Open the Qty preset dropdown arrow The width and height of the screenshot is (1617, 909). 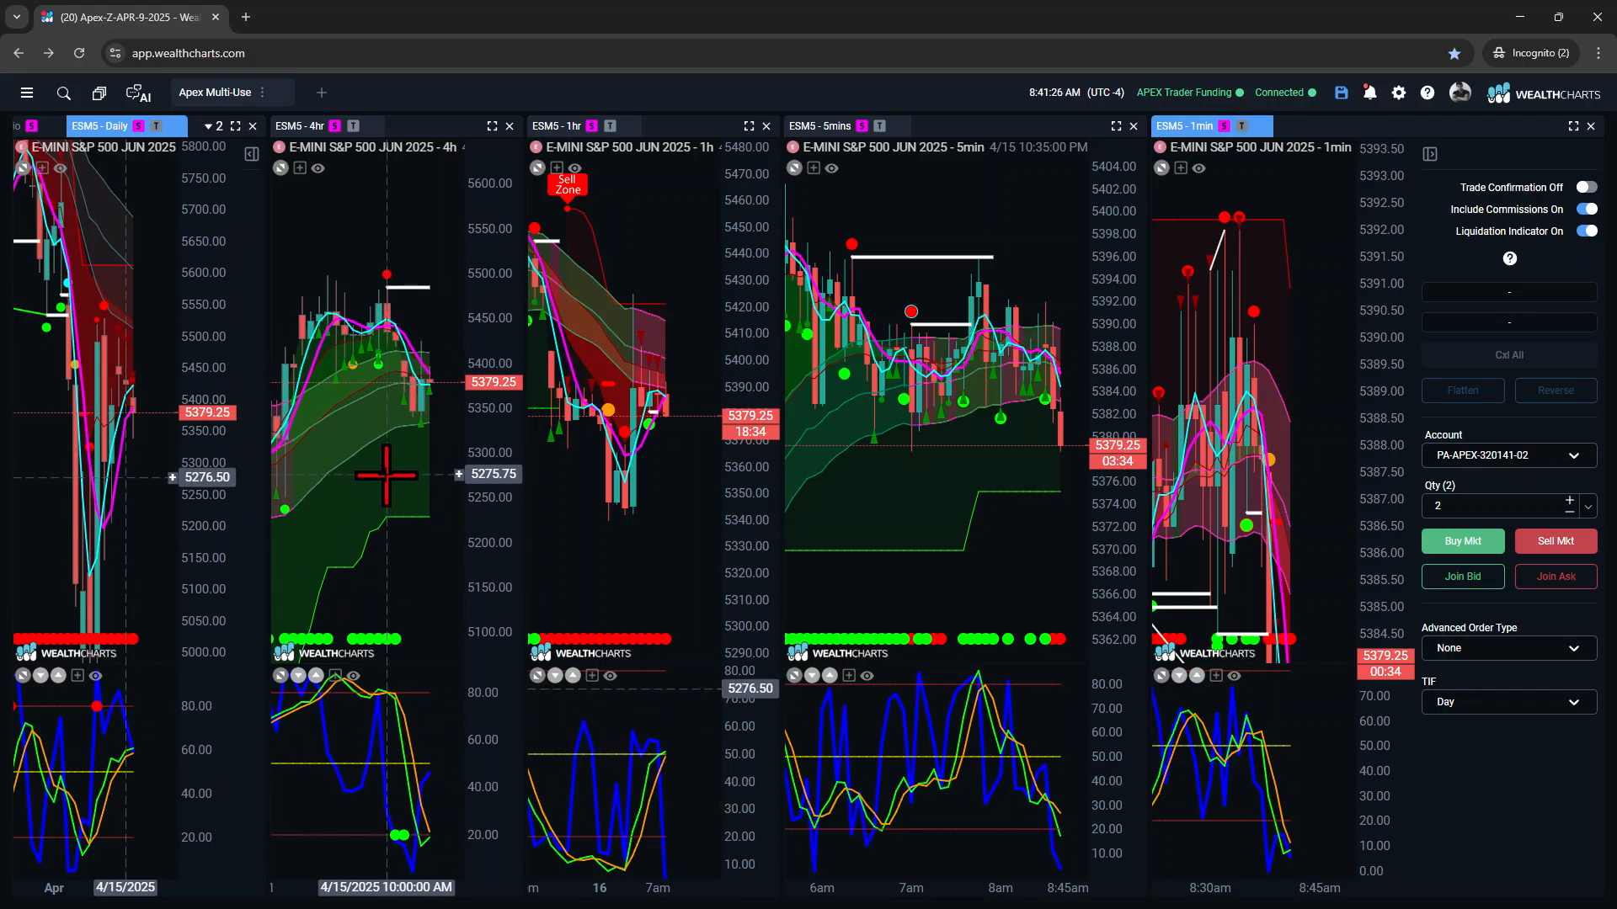(1588, 506)
